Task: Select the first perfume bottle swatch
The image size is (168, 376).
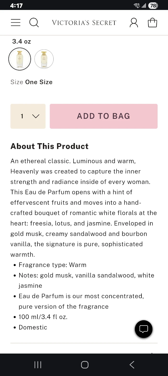Action: (x=20, y=59)
